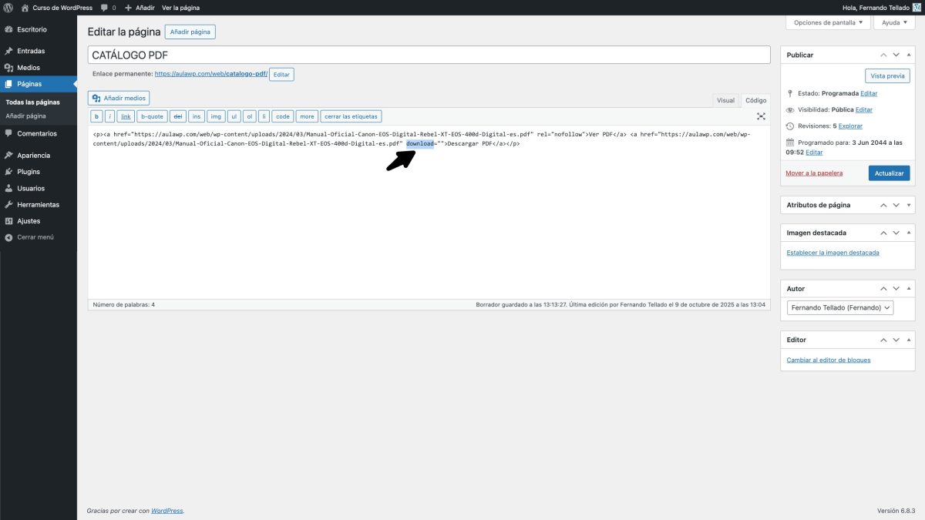This screenshot has height=520, width=925.
Task: Insert an image tag with the img button
Action: click(216, 116)
